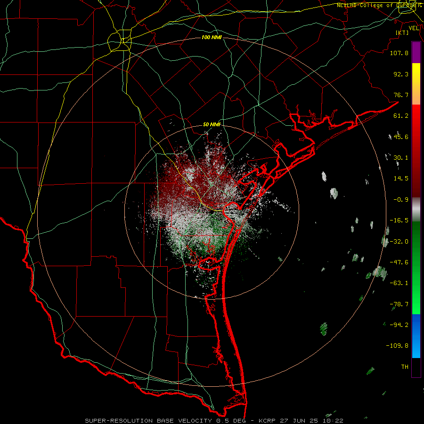
Task: Click the blue color bar segment
Action: coord(416,336)
